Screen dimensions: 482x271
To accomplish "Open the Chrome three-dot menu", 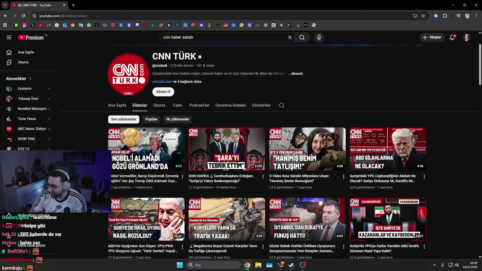I will 476,16.
